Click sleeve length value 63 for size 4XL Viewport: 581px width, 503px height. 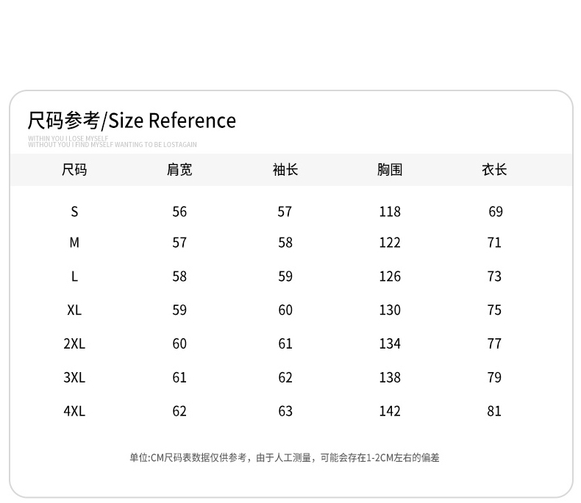[x=285, y=411]
